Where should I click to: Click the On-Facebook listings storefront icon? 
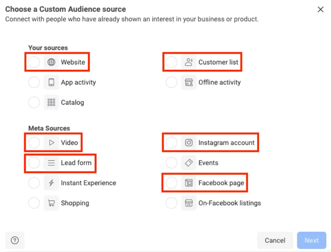point(189,203)
